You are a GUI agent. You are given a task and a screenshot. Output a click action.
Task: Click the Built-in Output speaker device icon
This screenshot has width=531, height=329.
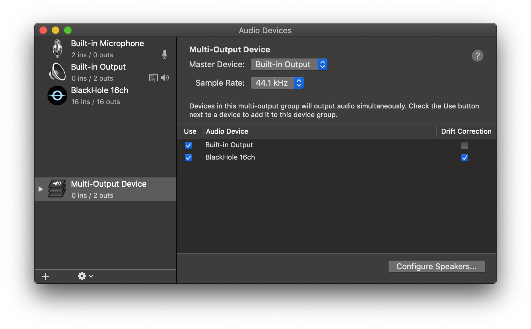[57, 72]
